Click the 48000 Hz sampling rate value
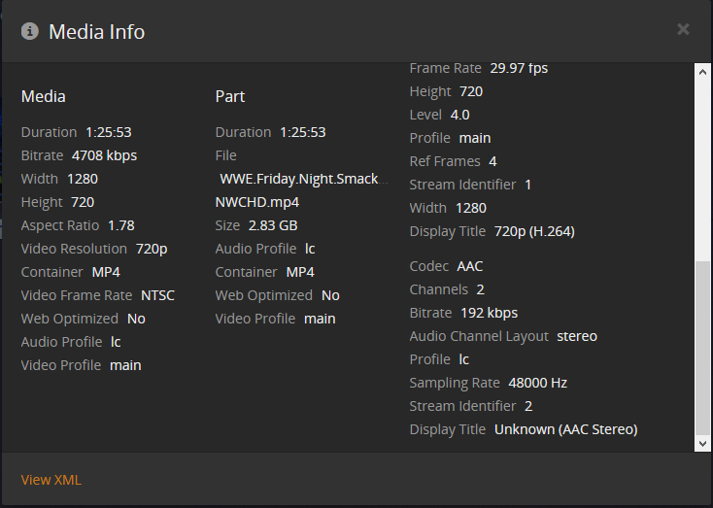Image resolution: width=713 pixels, height=508 pixels. (x=537, y=383)
